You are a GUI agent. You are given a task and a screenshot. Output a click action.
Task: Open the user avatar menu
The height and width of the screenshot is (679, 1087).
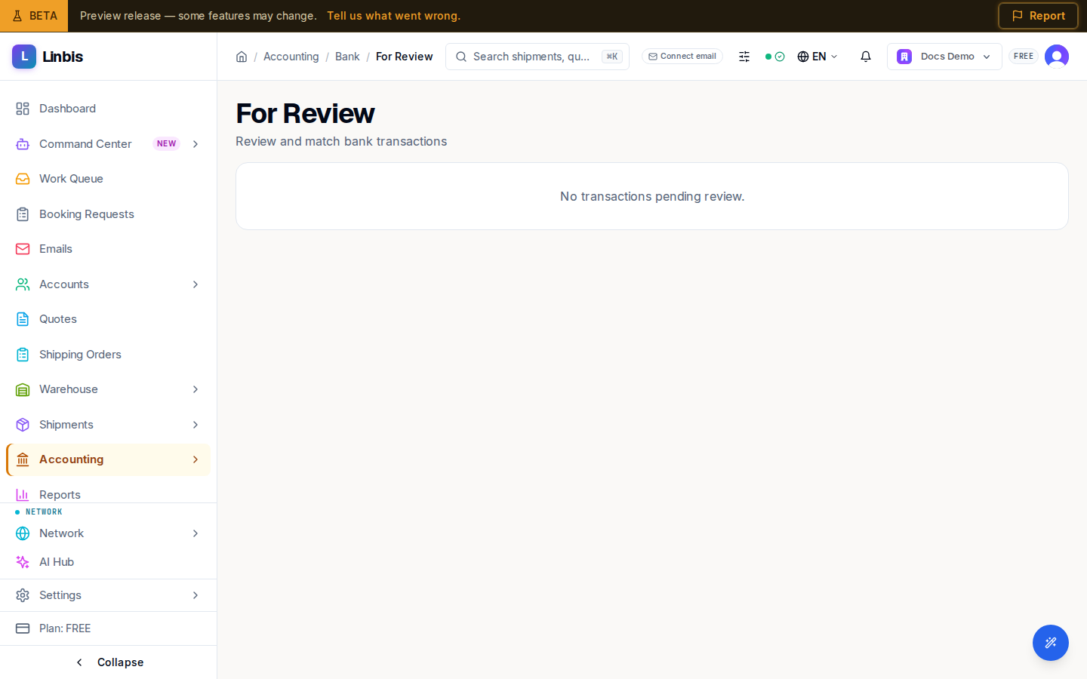pyautogui.click(x=1057, y=57)
